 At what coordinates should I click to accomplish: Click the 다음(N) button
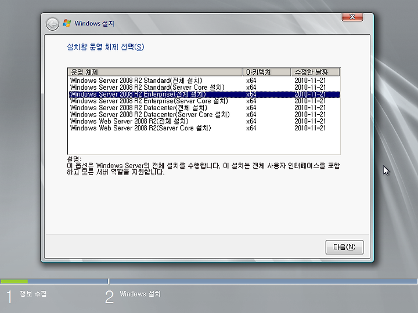coord(344,247)
